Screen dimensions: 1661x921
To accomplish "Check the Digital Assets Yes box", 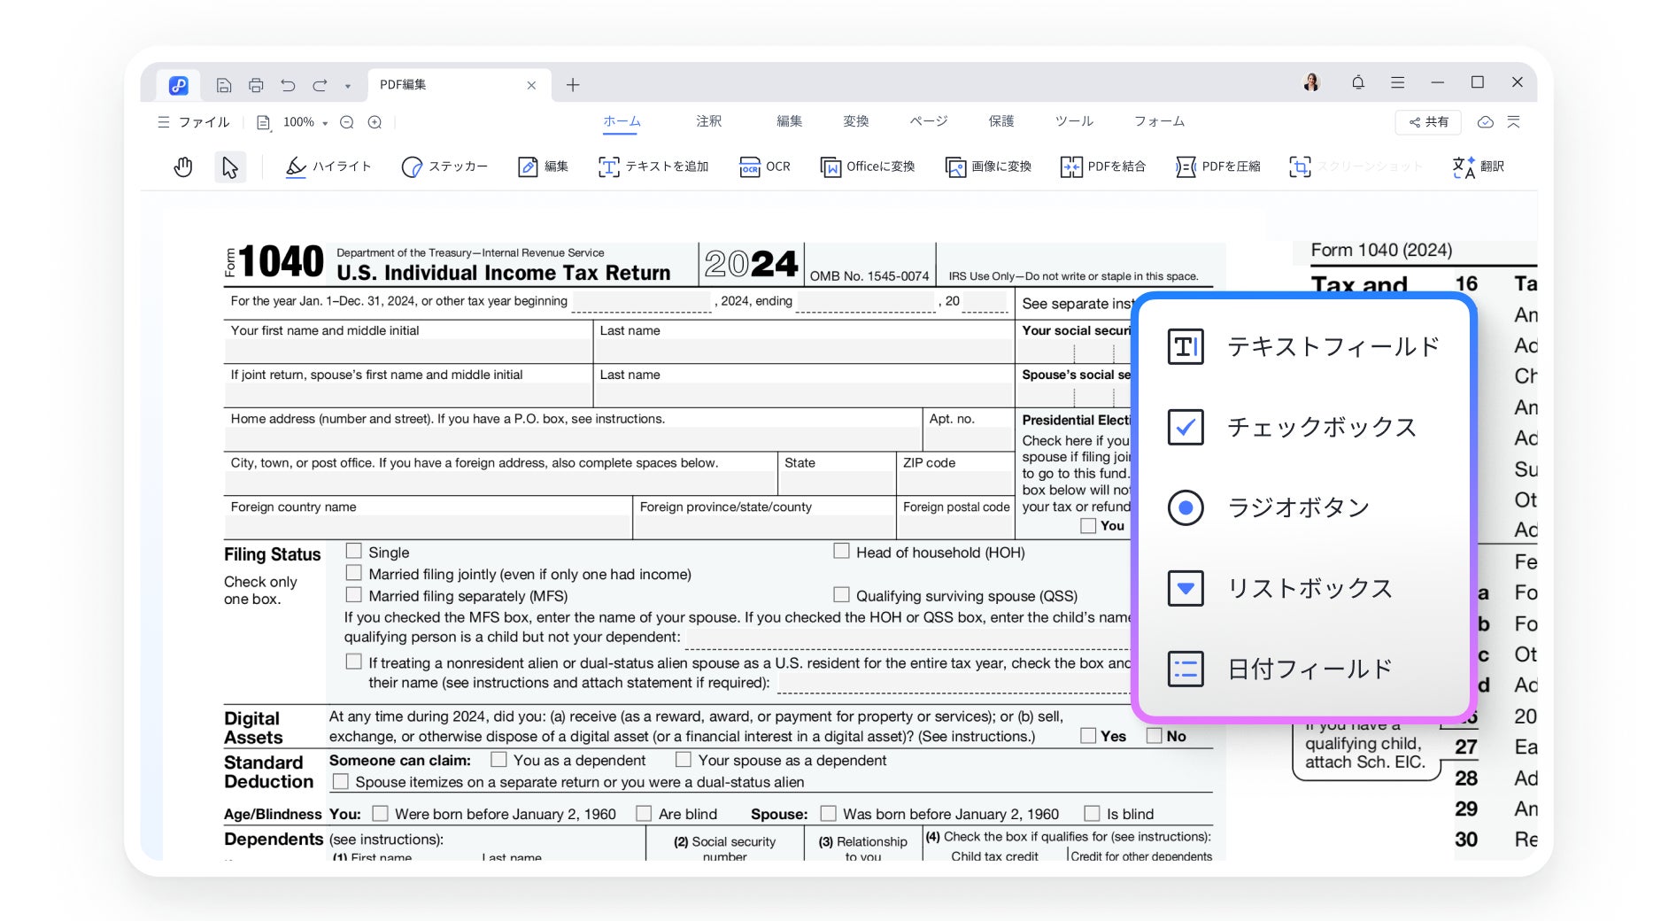I will point(1088,735).
